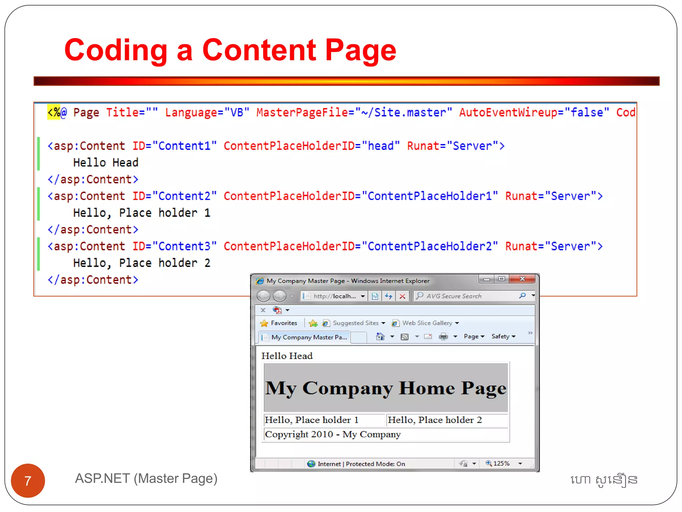Click the Hello, Place holder 2 cell
682x512 pixels.
pyautogui.click(x=447, y=420)
